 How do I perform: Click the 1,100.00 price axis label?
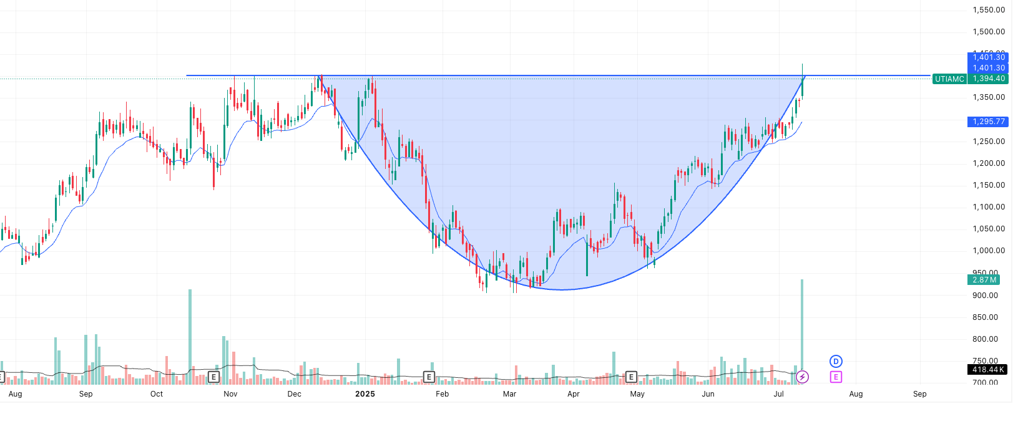[989, 207]
